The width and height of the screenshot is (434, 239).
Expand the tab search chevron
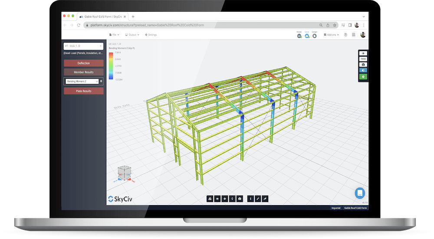(x=364, y=16)
